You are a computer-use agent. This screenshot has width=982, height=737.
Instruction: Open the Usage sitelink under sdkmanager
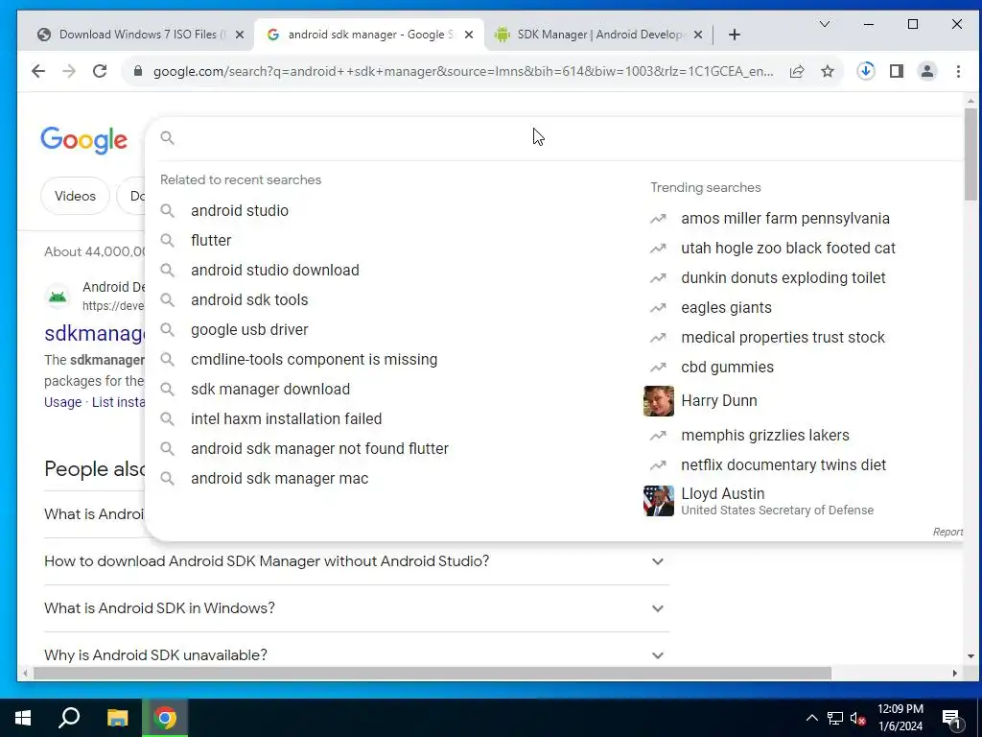tap(62, 402)
